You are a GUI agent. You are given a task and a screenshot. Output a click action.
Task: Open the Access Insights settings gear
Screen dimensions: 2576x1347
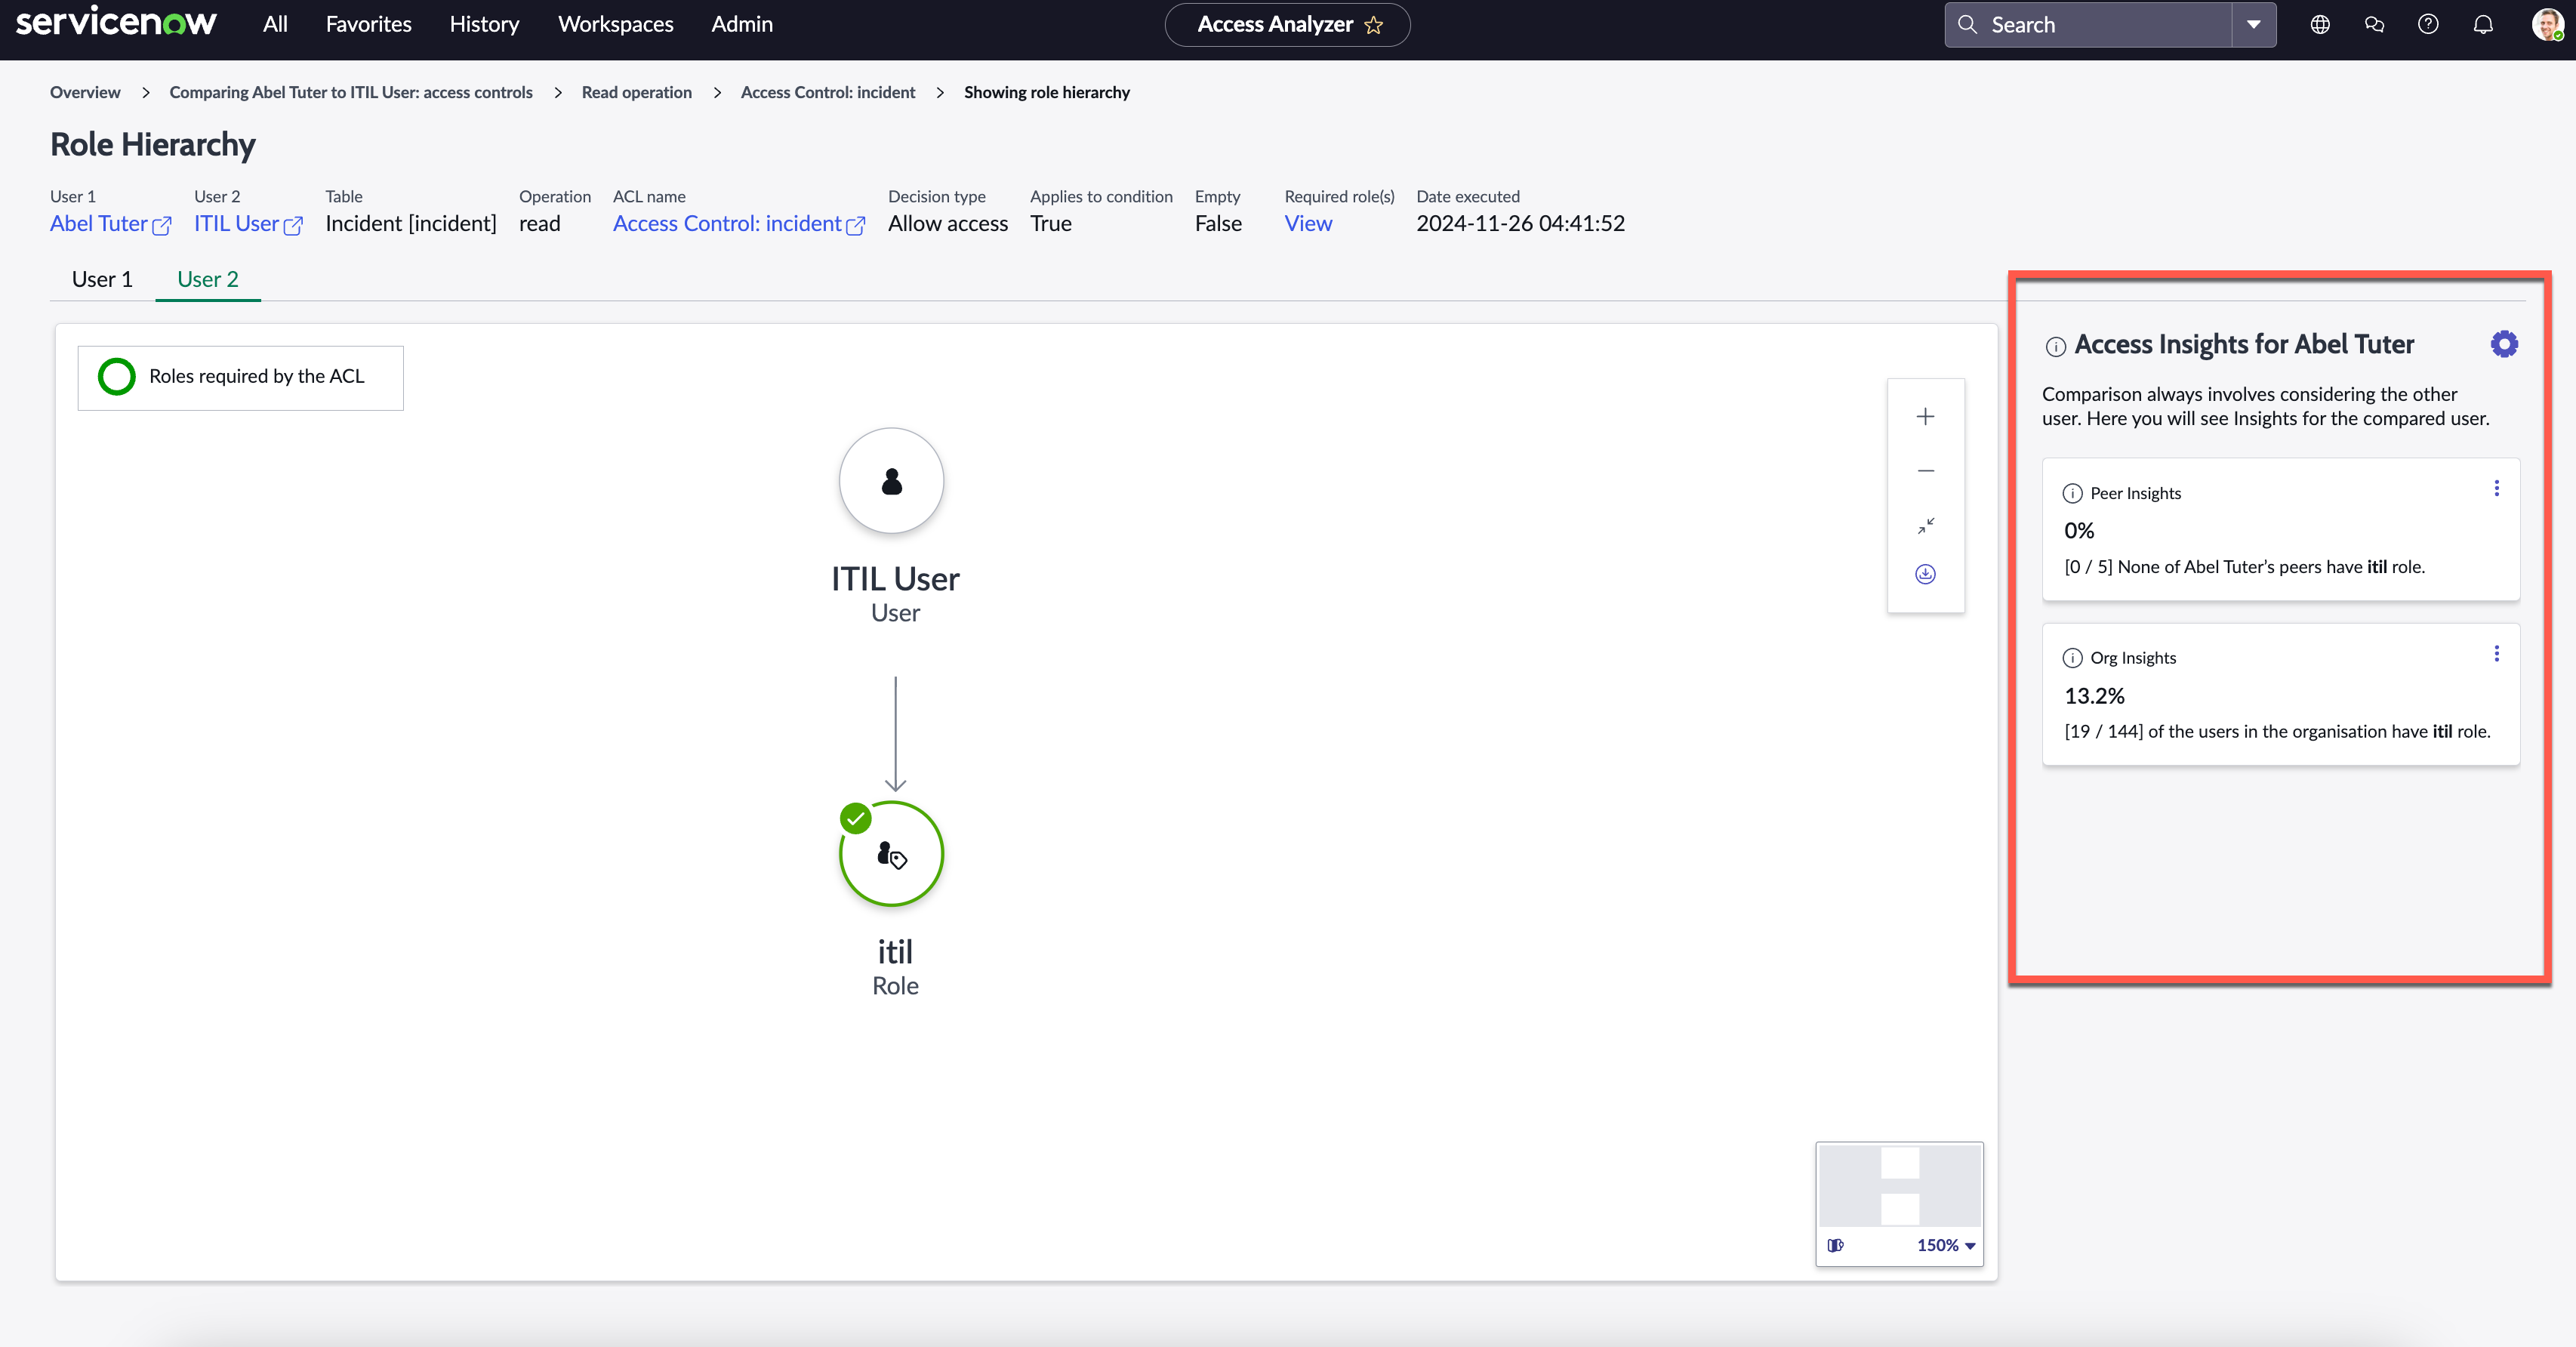2503,345
